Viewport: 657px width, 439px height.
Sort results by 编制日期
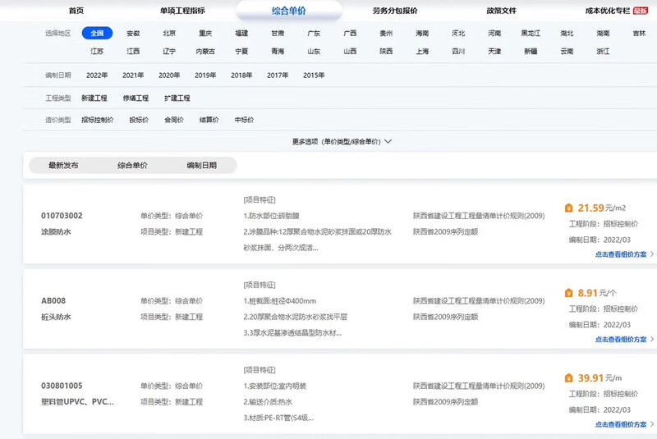coord(201,166)
